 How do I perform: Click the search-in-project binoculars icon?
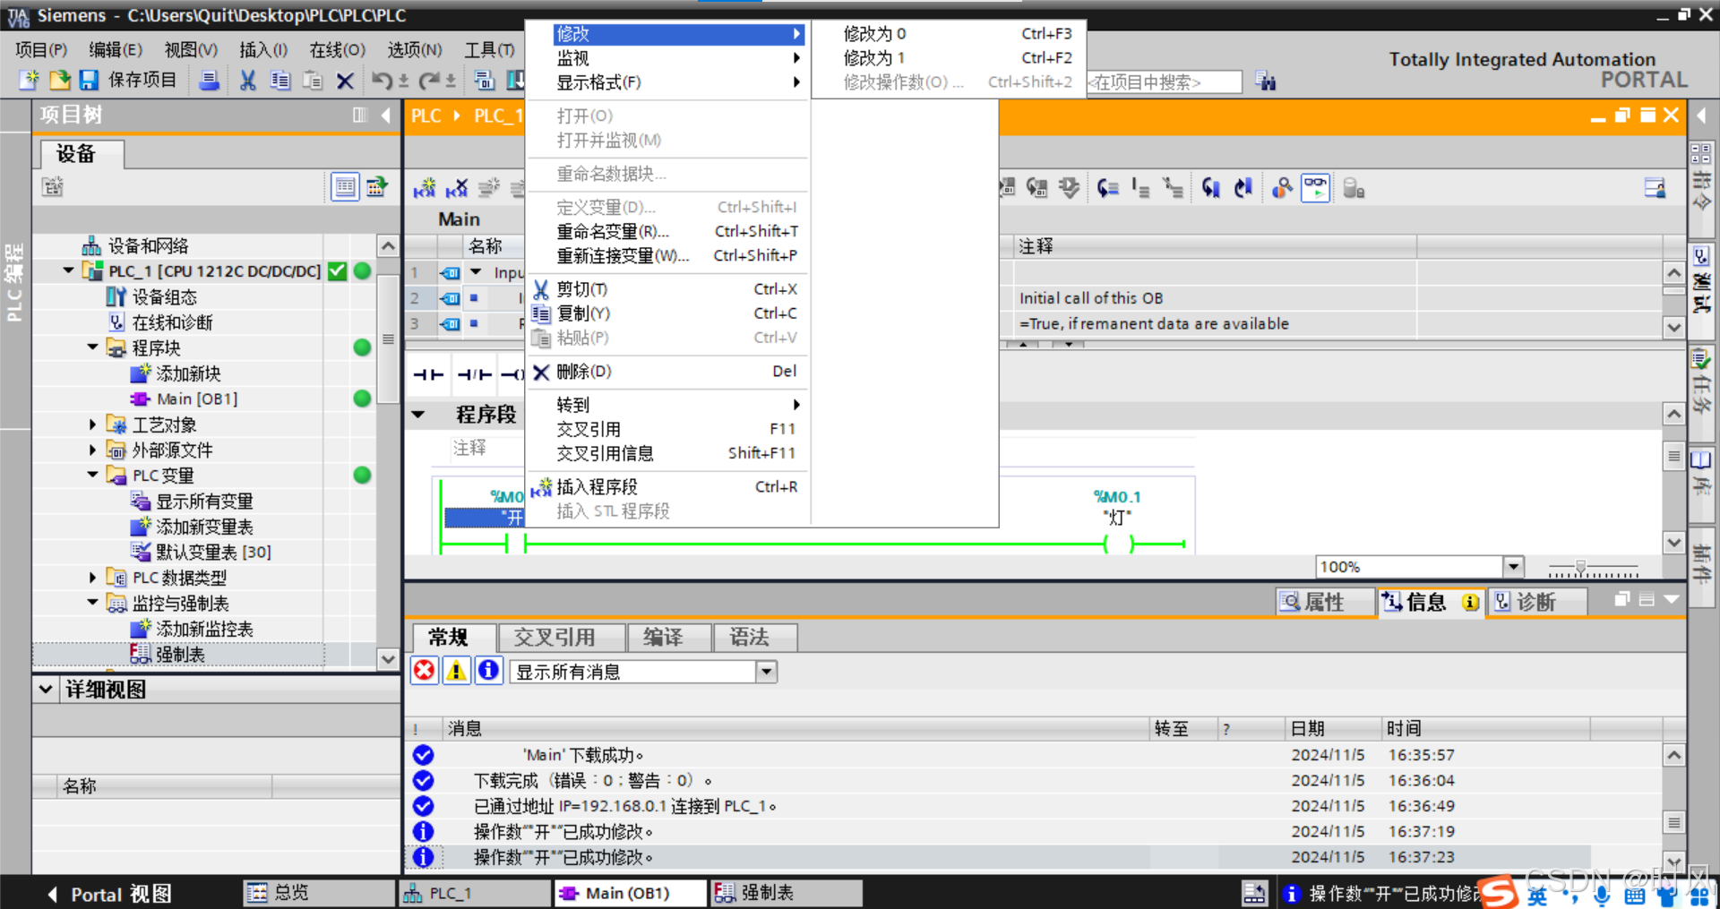[1265, 81]
